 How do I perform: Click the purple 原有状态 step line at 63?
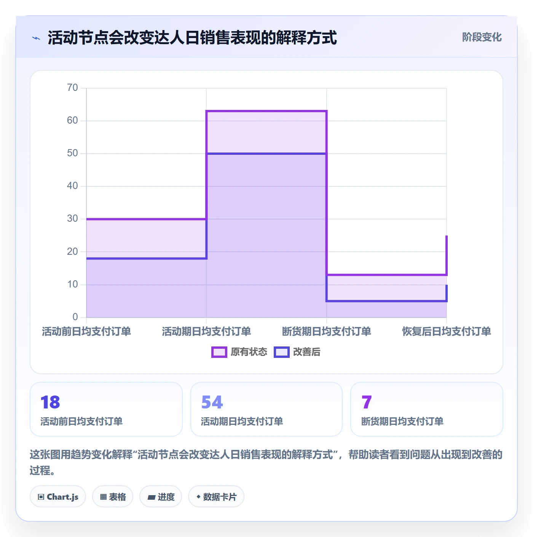266,111
